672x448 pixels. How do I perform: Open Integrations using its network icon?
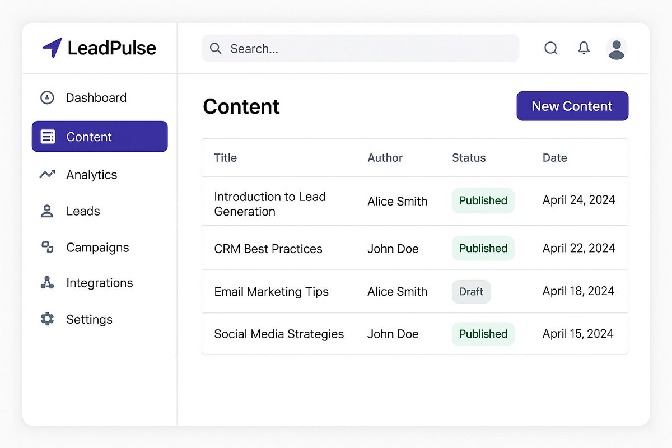48,283
